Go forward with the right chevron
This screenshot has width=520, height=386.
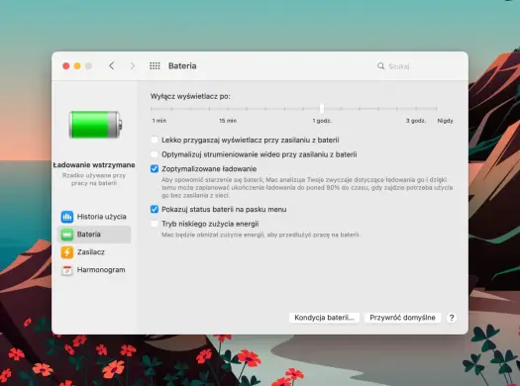(133, 66)
